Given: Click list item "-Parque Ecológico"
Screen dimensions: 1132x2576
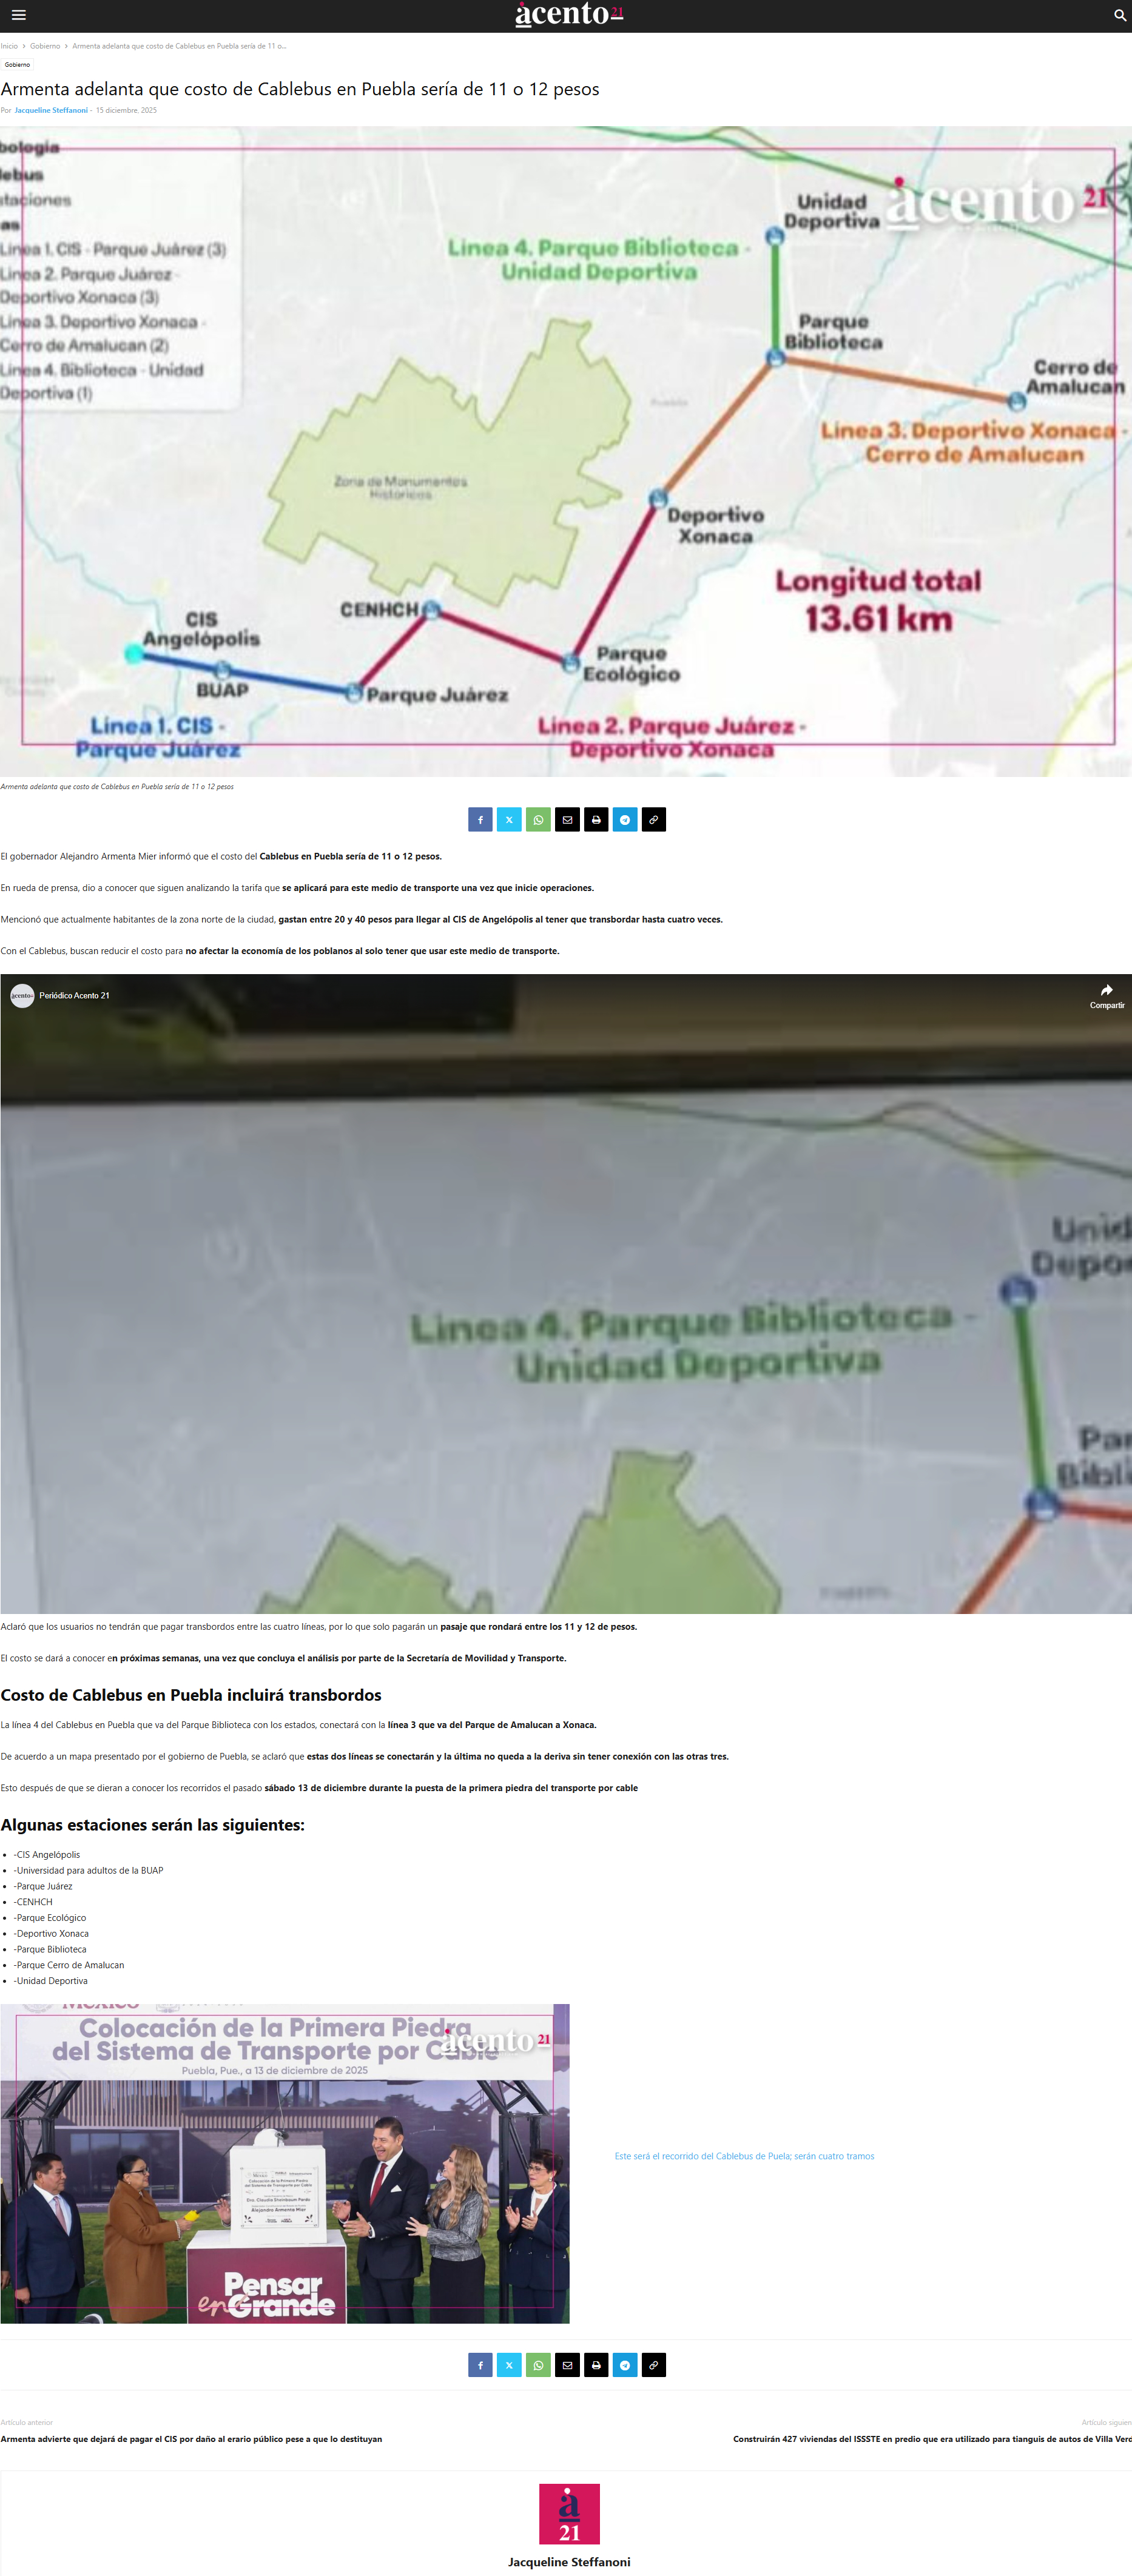Looking at the screenshot, I should point(50,1918).
